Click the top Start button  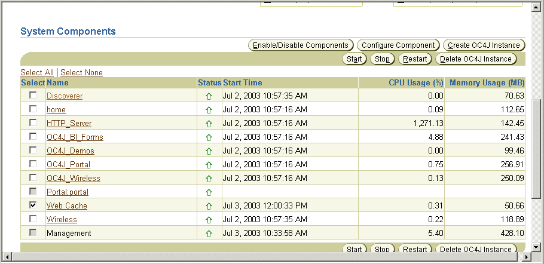point(354,59)
